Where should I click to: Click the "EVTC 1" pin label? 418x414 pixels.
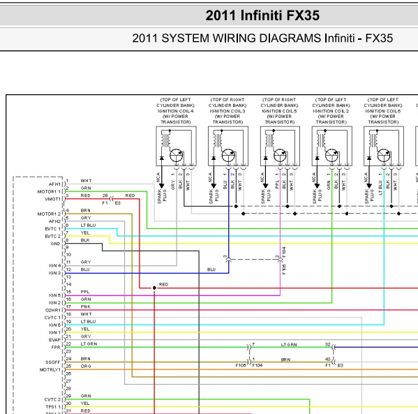click(x=53, y=229)
